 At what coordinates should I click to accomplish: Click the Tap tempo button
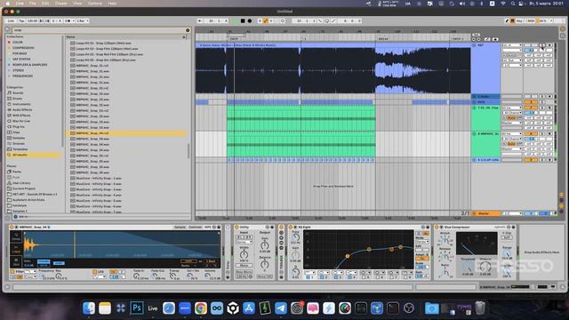tap(21, 21)
